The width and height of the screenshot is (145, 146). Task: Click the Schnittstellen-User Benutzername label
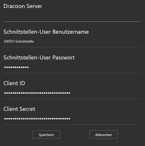click(x=46, y=32)
